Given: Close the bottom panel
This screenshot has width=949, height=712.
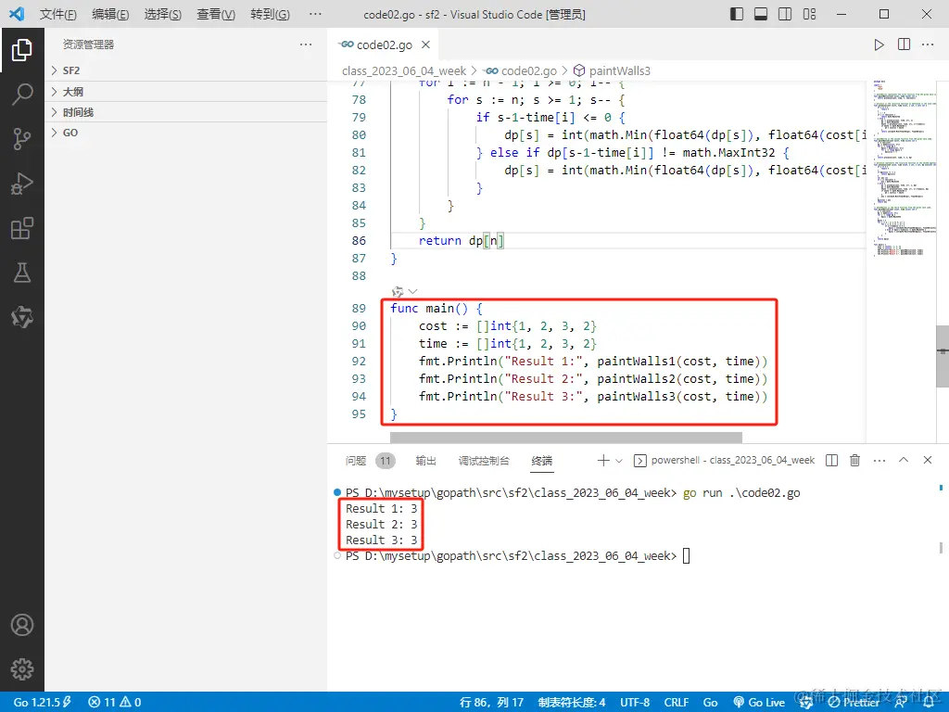Looking at the screenshot, I should click(927, 460).
